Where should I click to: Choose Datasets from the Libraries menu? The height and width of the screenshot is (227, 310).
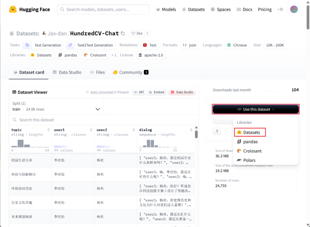[250, 132]
